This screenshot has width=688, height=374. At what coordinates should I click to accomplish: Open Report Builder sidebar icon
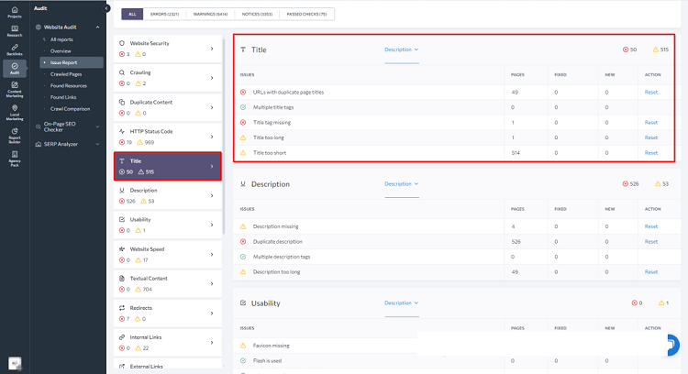(x=15, y=136)
